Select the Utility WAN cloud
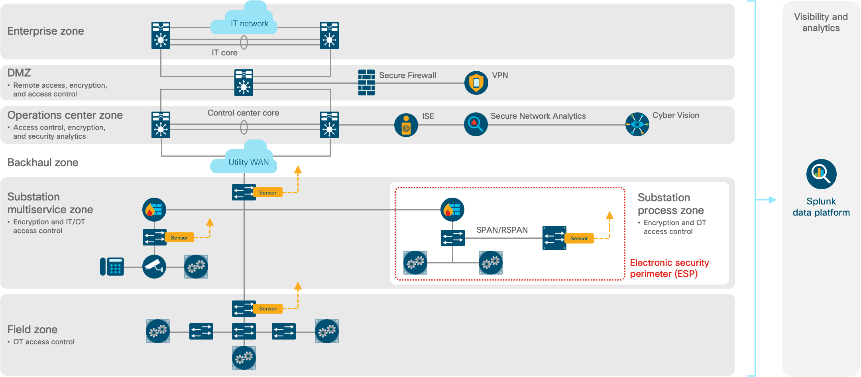Viewport: 861px width, 377px height. point(244,157)
